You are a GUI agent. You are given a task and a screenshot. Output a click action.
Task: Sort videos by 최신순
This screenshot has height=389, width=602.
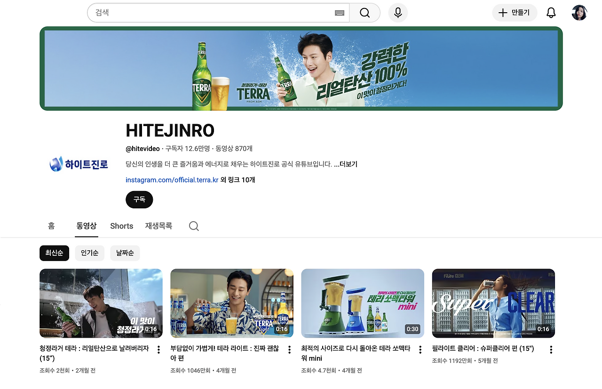coord(54,253)
